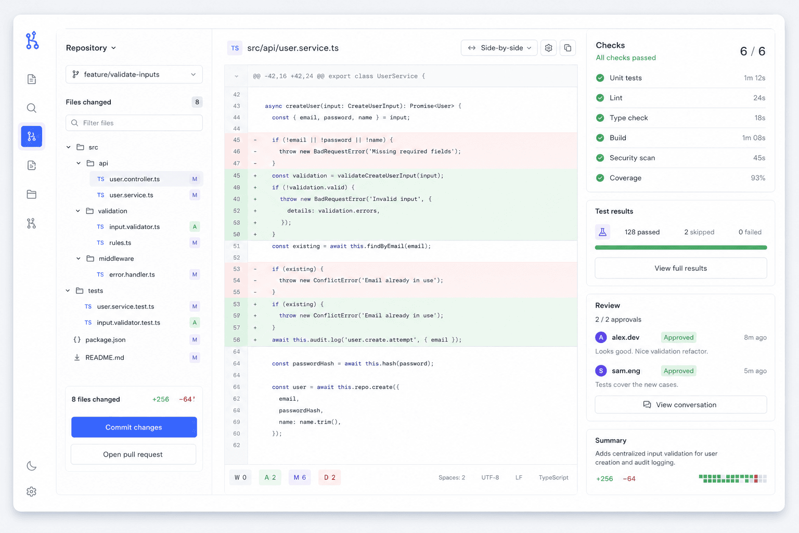Viewport: 799px width, 533px height.
Task: Click View conversation button
Action: [x=681, y=405]
